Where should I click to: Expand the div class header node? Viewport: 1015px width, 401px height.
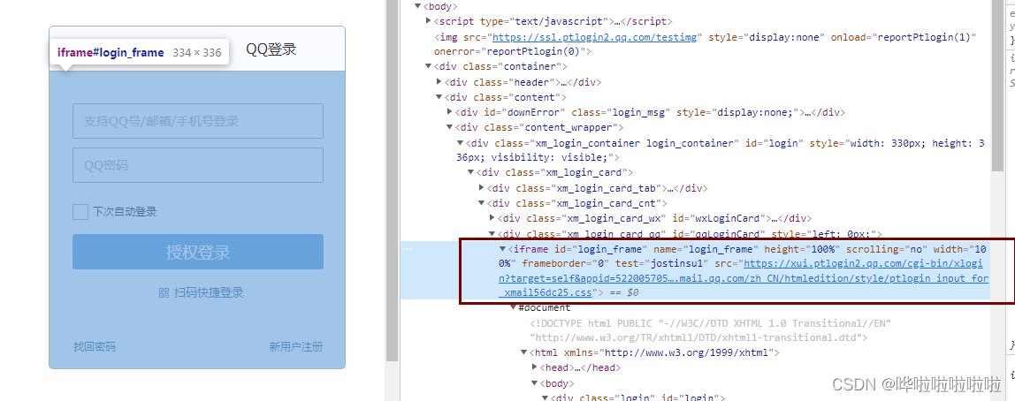tap(439, 82)
